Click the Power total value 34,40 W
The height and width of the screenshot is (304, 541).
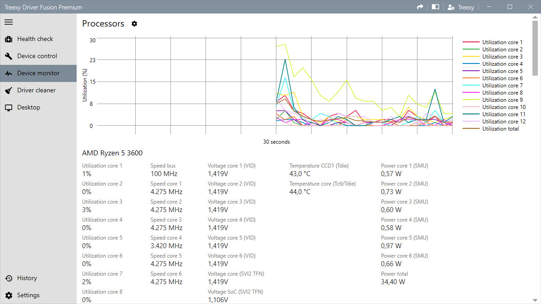tap(393, 282)
